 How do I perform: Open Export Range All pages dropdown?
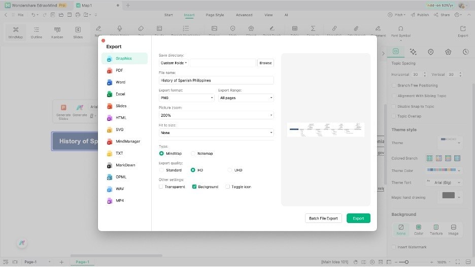246,98
